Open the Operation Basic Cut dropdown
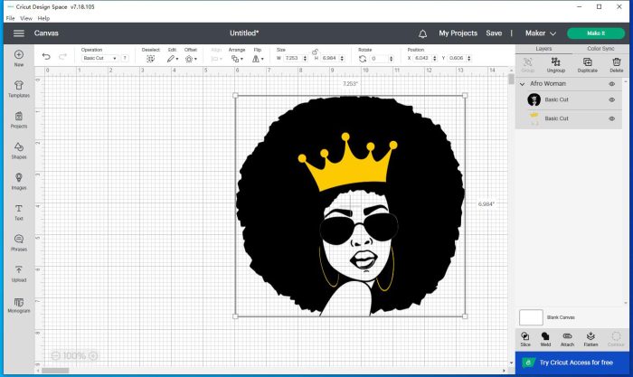The height and width of the screenshot is (377, 633). (x=99, y=58)
